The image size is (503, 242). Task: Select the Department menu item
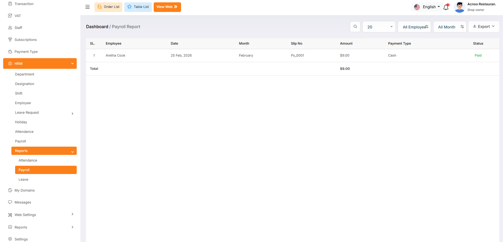[25, 74]
